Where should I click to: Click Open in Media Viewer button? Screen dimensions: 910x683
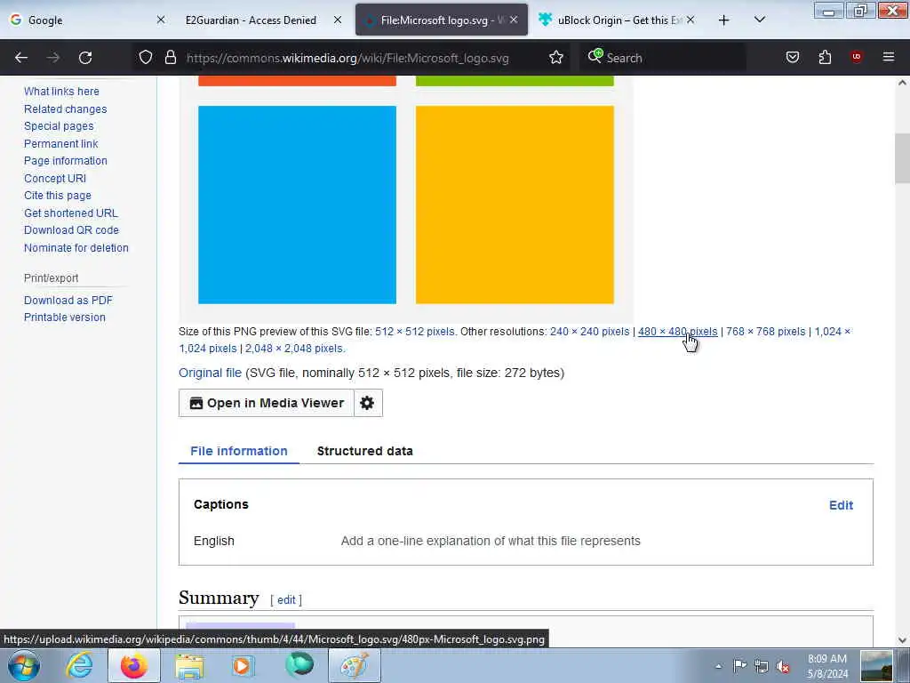click(x=267, y=403)
